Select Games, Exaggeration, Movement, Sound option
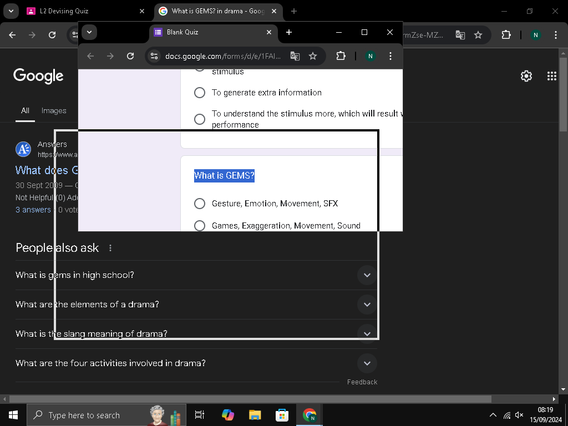Viewport: 568px width, 426px height. 200,226
